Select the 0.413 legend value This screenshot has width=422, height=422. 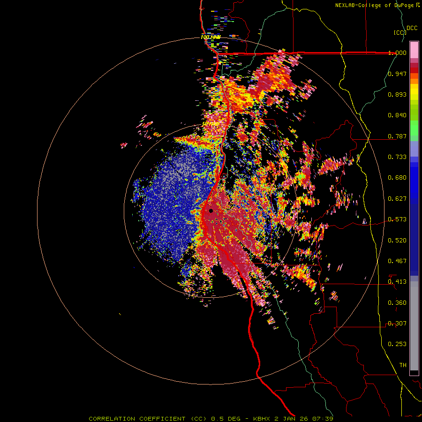point(397,282)
